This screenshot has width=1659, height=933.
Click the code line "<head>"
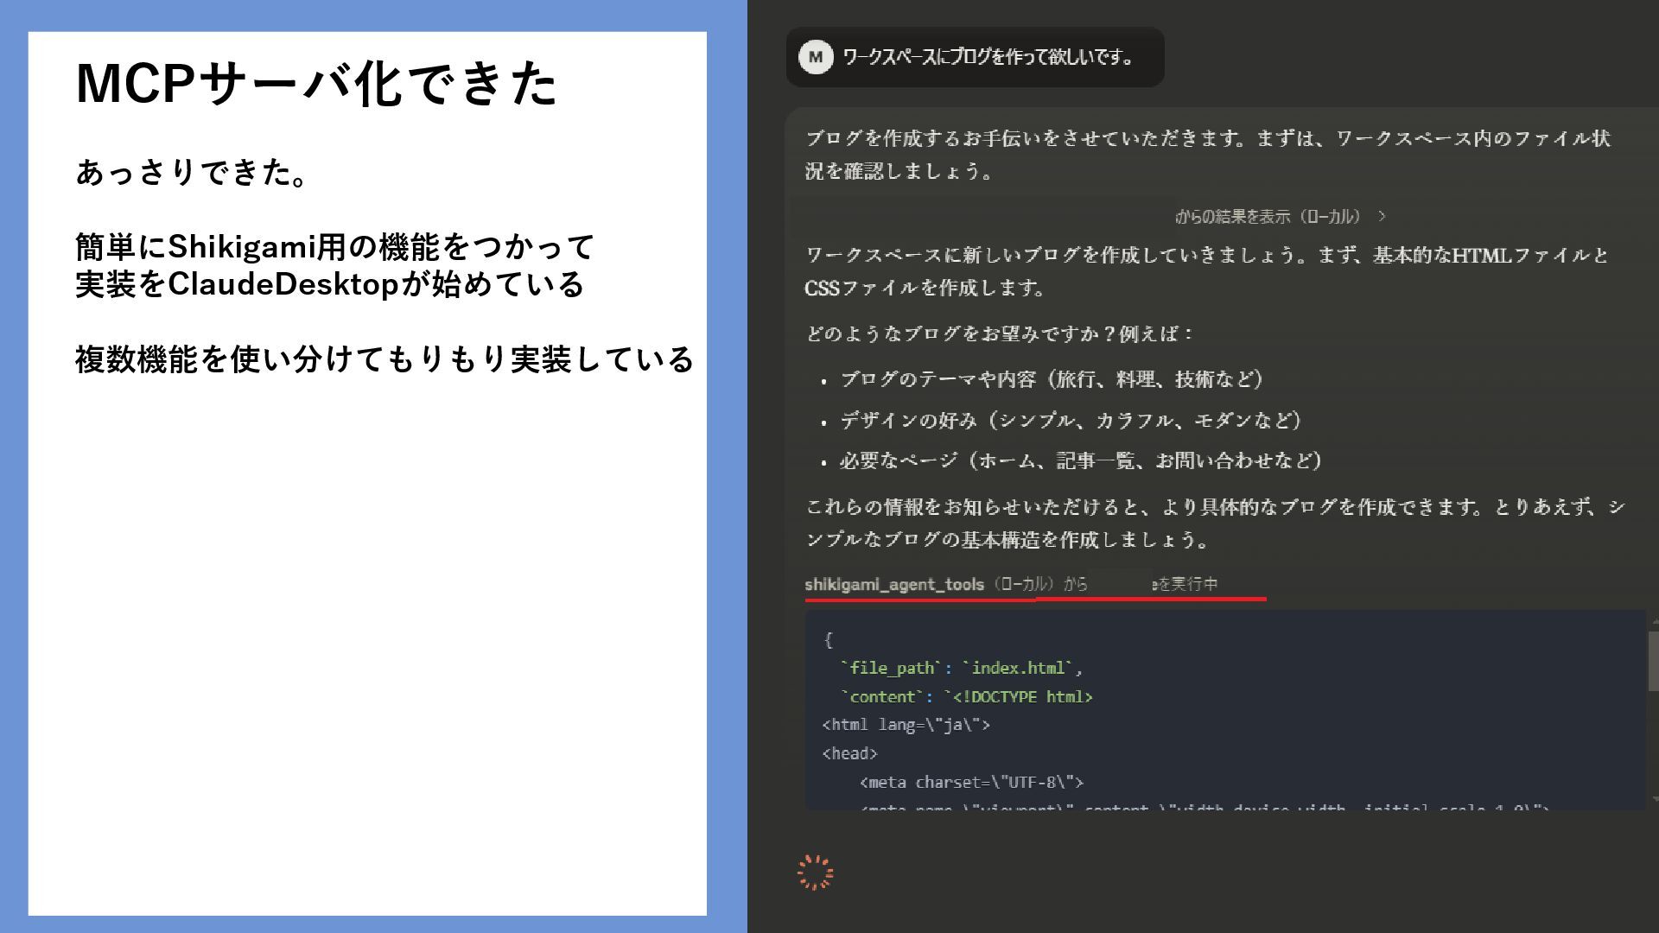[x=850, y=753]
